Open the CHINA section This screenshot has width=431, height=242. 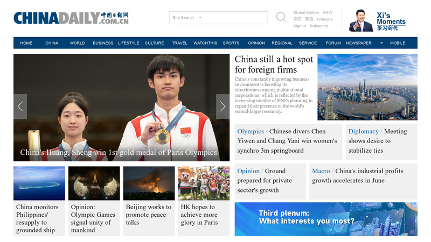[x=52, y=43]
